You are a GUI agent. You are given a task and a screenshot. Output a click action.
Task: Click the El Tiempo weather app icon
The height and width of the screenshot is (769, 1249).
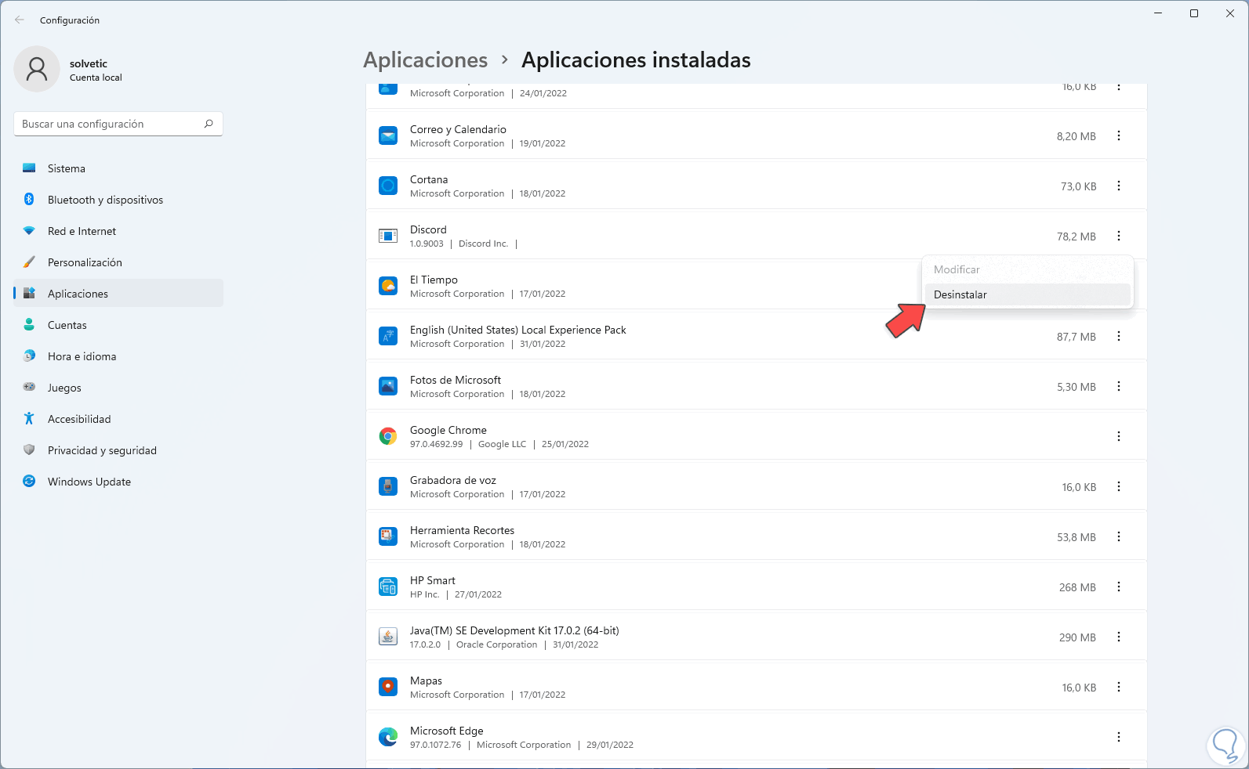[x=388, y=287]
